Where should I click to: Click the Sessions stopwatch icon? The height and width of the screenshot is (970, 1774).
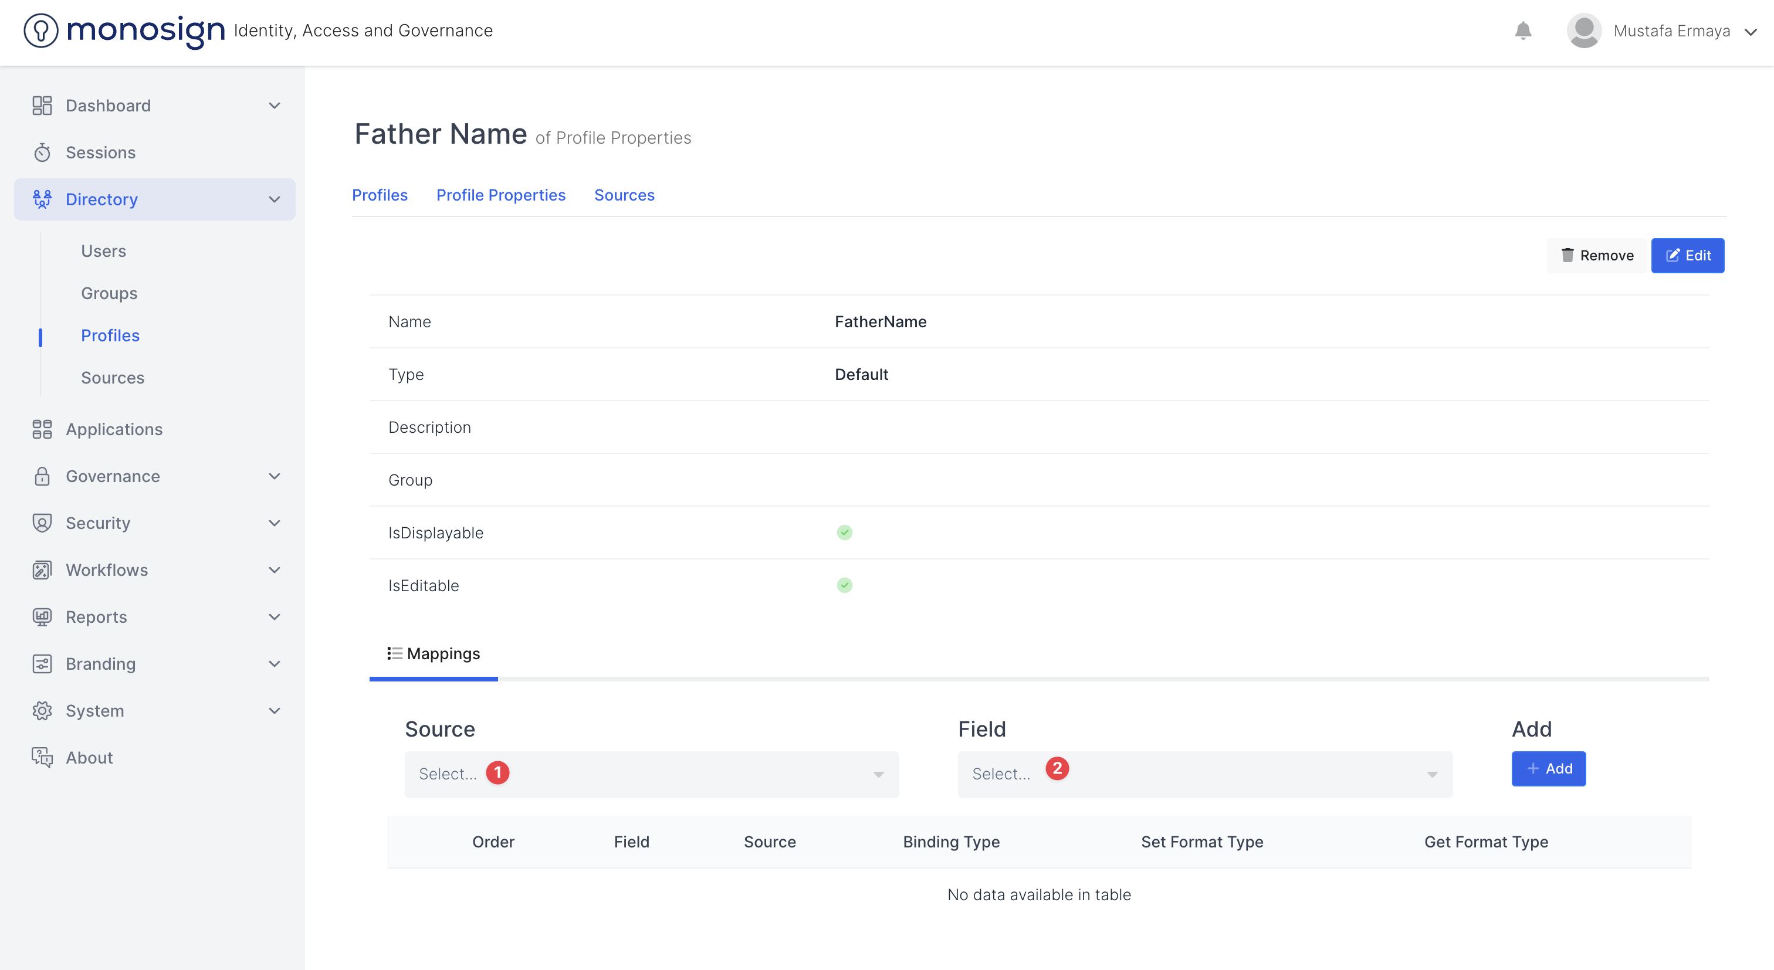point(42,152)
